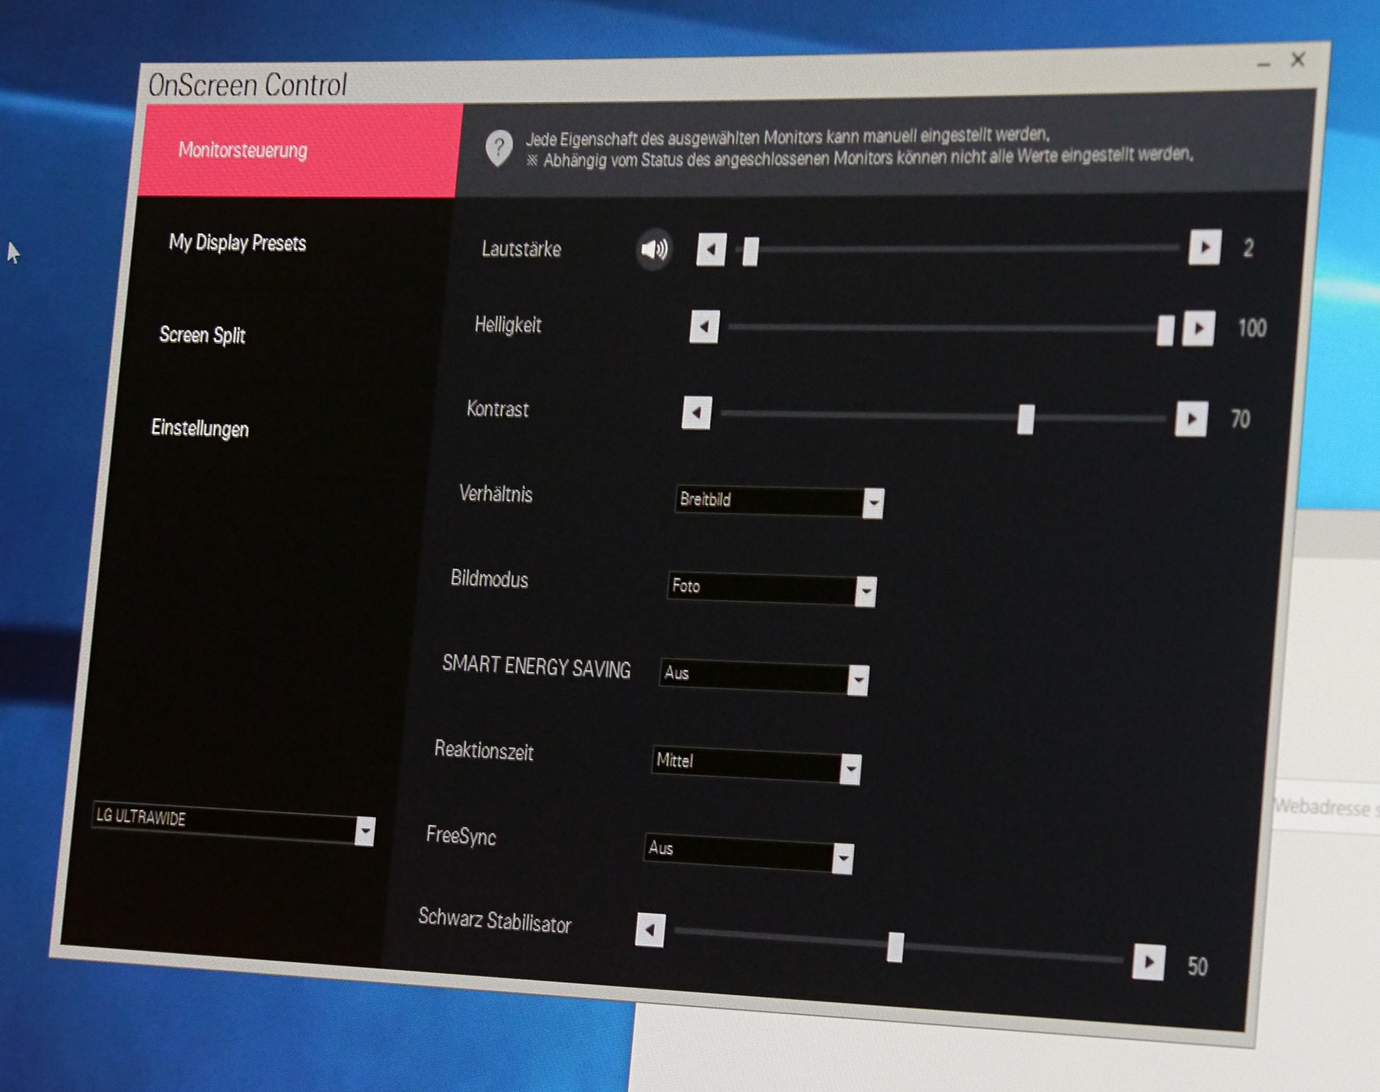Click the Lautstärke label

point(521,249)
